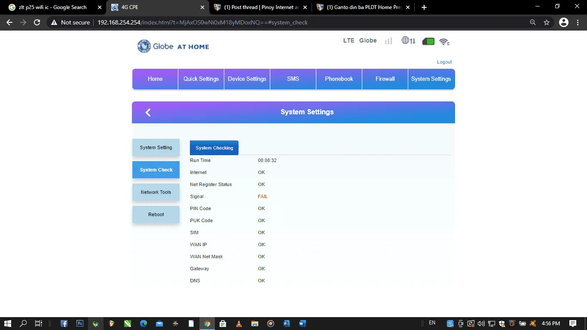587x330 pixels.
Task: Click the LTE network type text
Action: click(x=349, y=40)
